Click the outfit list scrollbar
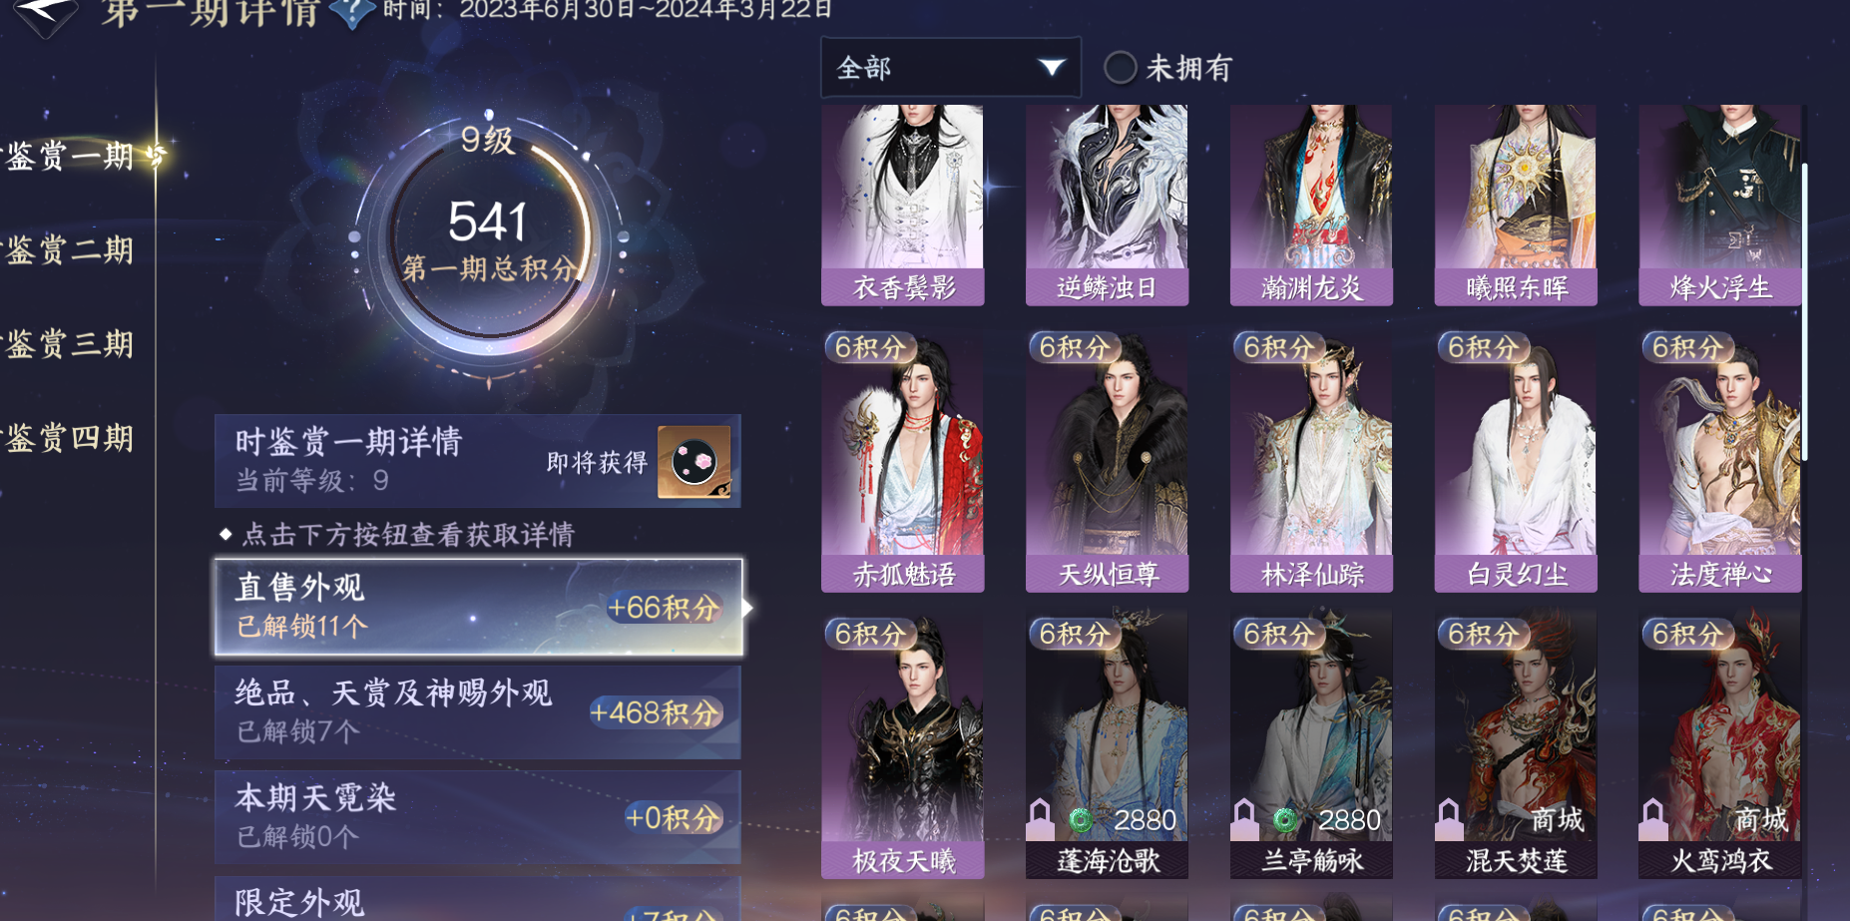 [1804, 311]
